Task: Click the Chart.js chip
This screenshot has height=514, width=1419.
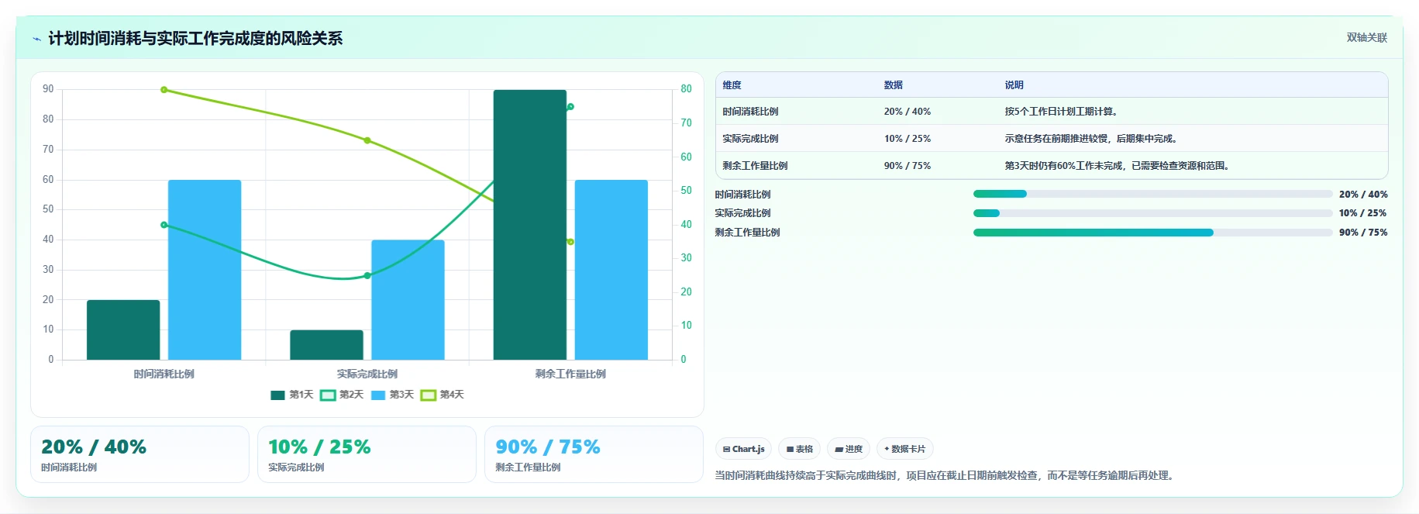Action: [743, 449]
